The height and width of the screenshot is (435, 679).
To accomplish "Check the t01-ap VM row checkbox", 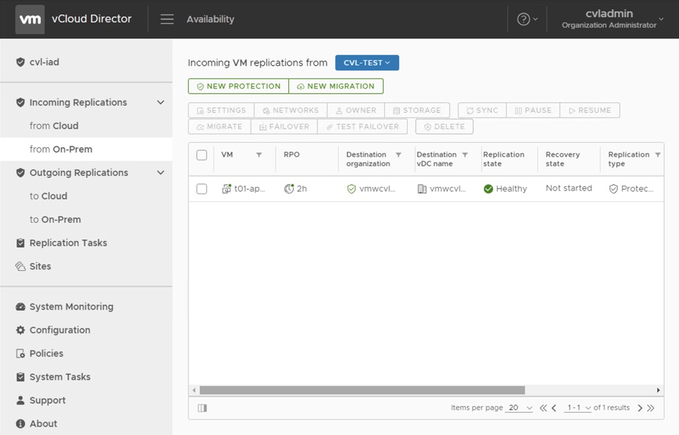I will (x=202, y=189).
